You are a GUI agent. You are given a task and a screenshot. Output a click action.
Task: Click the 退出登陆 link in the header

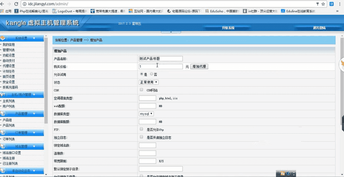pos(319,28)
